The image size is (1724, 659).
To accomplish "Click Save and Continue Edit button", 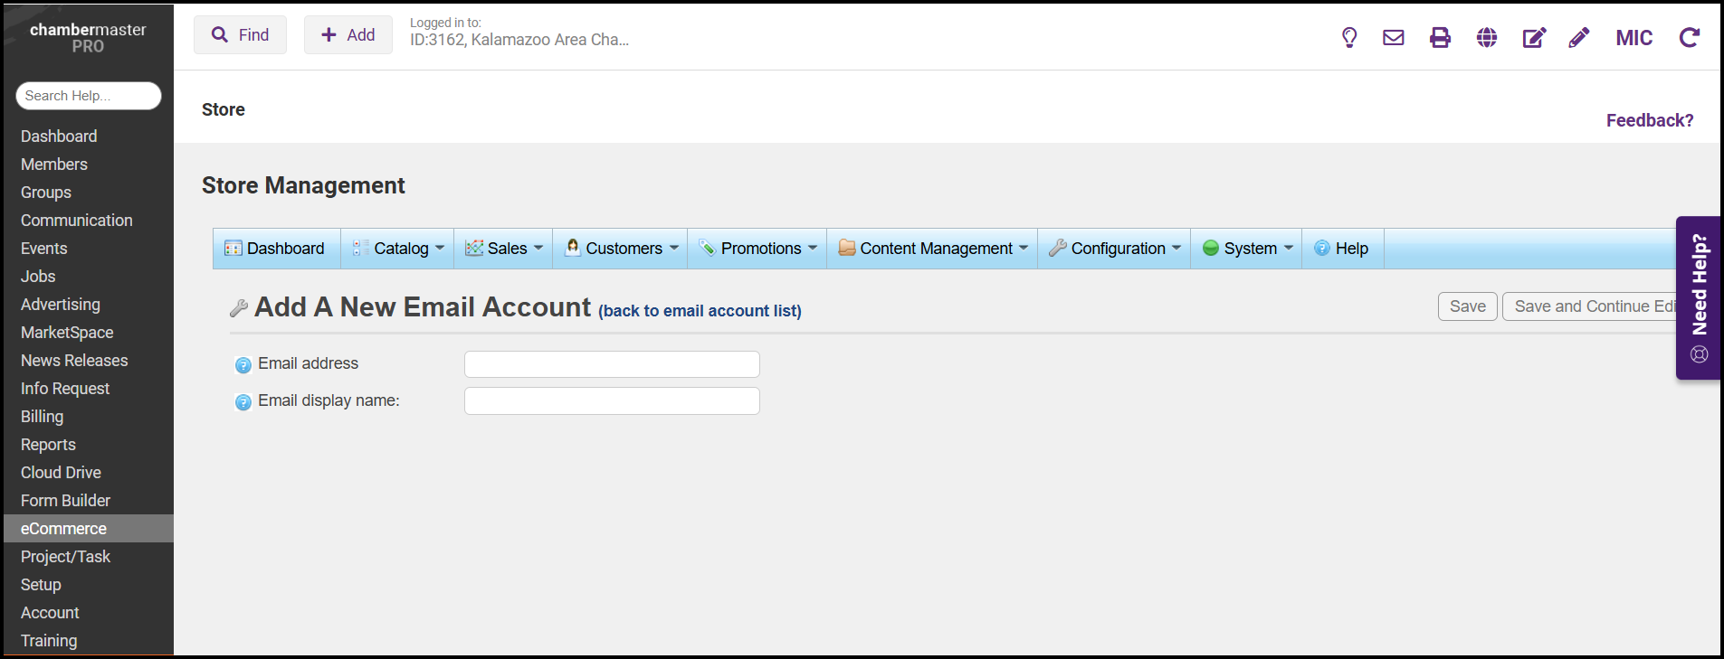I will [x=1590, y=306].
